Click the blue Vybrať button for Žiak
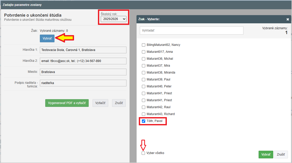This screenshot has width=292, height=163. coord(47,38)
